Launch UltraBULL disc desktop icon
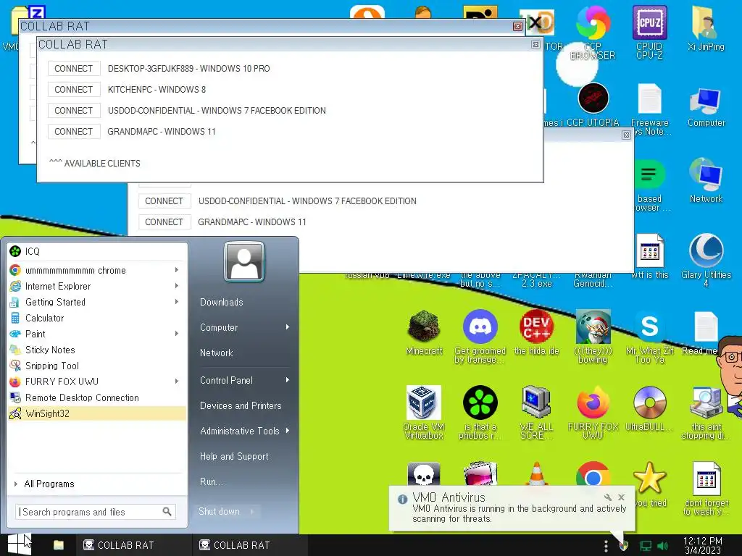Viewport: 742px width, 556px height. tap(649, 408)
